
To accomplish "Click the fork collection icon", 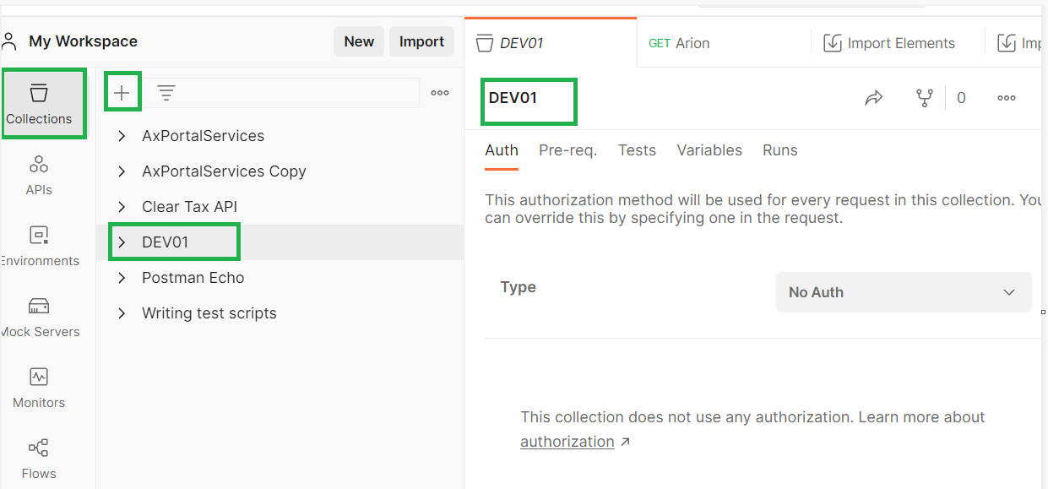I will [x=925, y=98].
